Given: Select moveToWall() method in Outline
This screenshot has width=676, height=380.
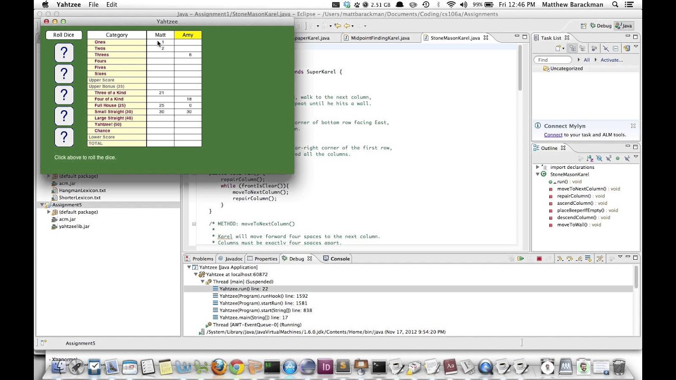Looking at the screenshot, I should pyautogui.click(x=575, y=225).
